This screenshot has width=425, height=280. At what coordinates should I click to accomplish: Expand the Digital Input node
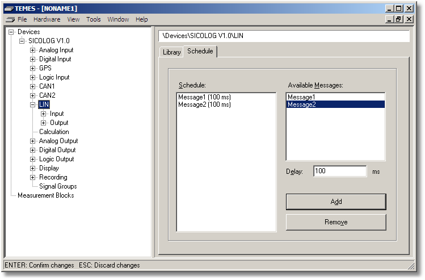(x=32, y=59)
